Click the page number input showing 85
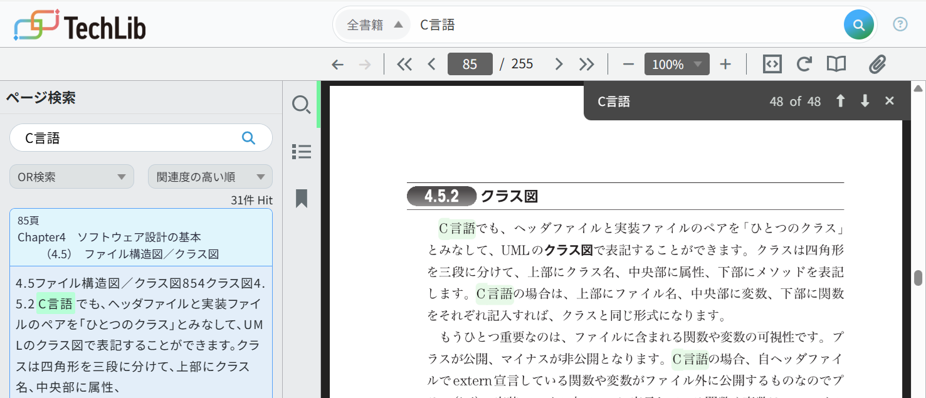The image size is (926, 398). (x=470, y=63)
